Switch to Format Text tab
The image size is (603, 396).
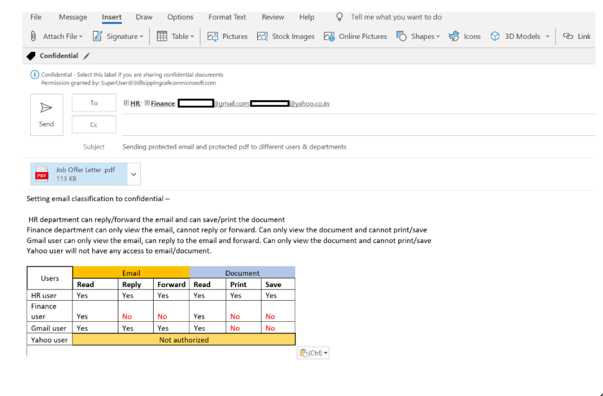click(227, 17)
